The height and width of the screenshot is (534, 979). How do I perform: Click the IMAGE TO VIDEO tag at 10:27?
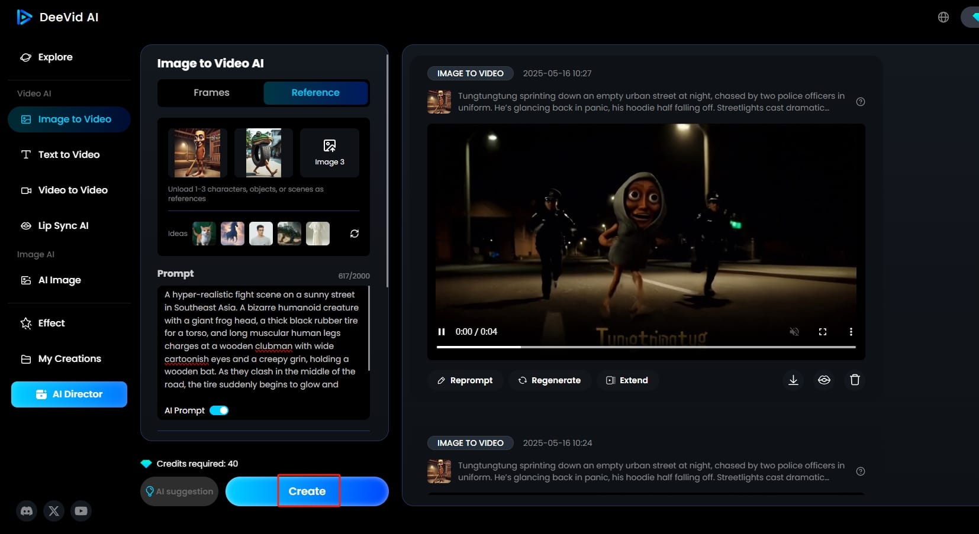471,73
